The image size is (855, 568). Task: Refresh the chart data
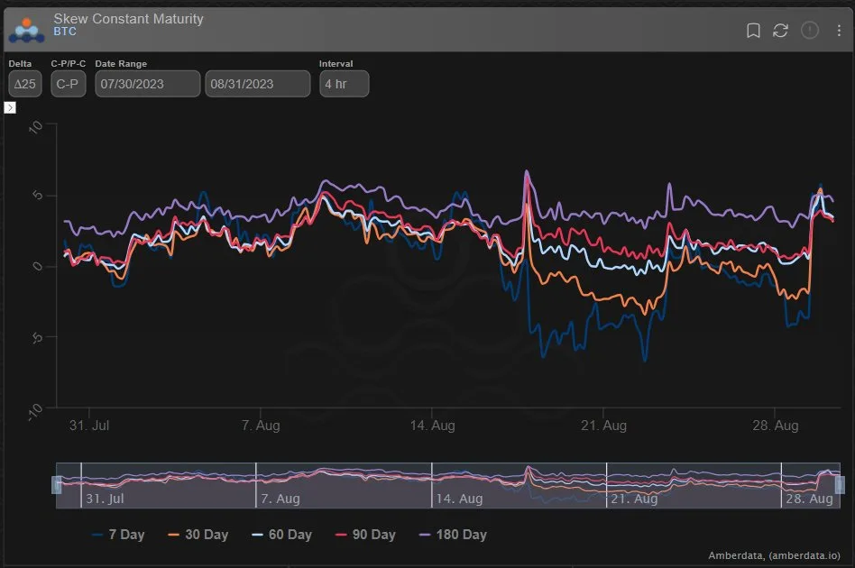coord(780,31)
